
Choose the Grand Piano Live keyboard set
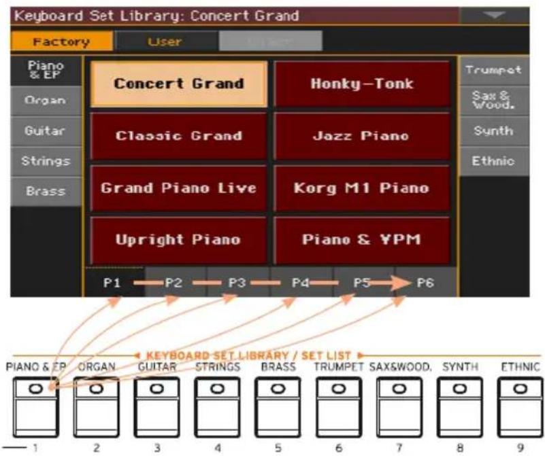tap(179, 188)
